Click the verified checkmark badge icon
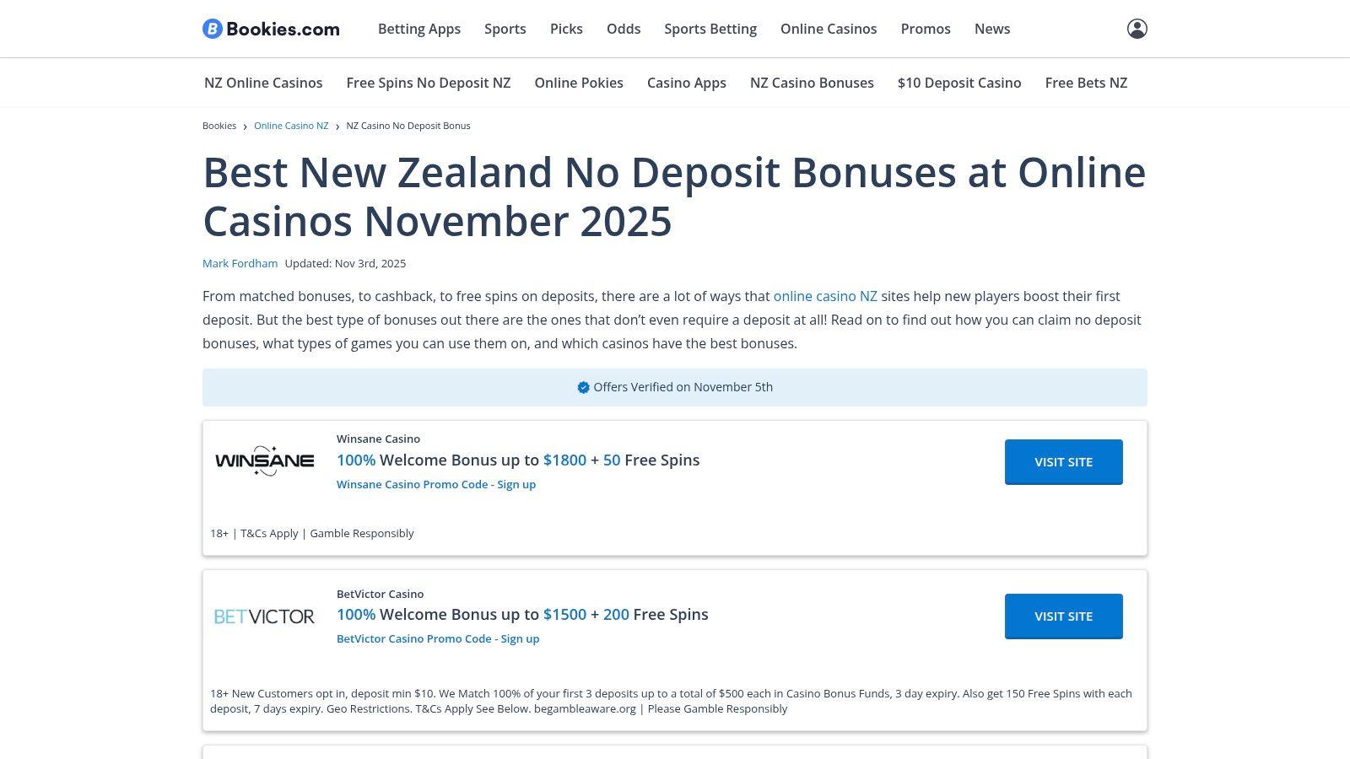Screen dimensions: 1350x759 [583, 387]
